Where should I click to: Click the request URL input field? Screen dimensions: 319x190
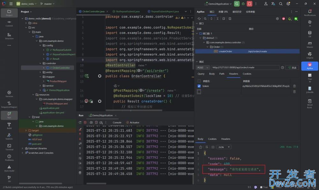pyautogui.click(x=245, y=68)
